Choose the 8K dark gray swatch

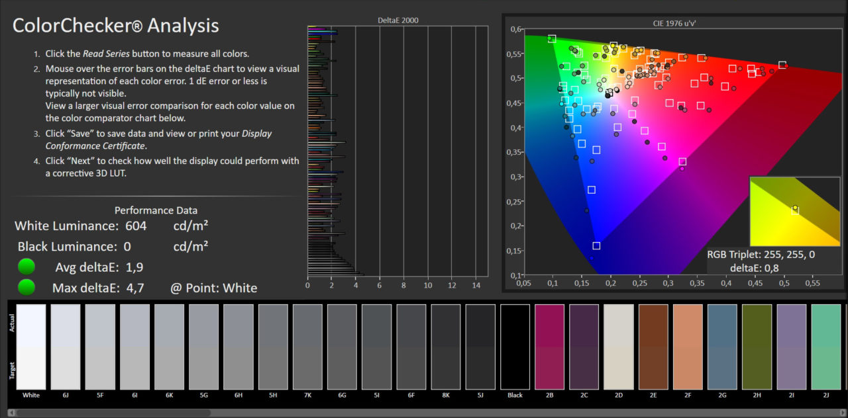click(x=446, y=347)
